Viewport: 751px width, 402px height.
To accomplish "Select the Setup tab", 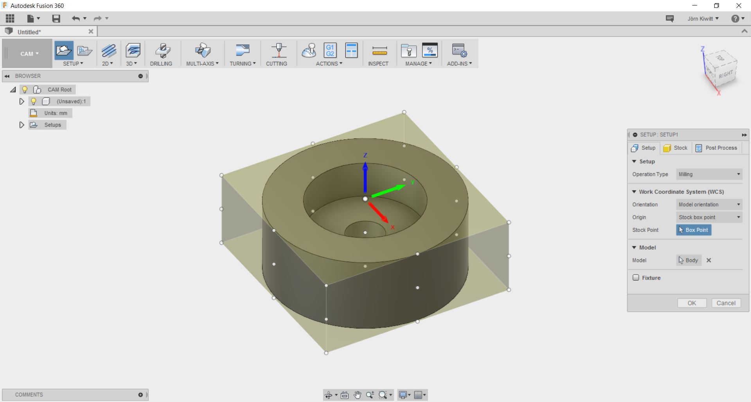I will 643,148.
